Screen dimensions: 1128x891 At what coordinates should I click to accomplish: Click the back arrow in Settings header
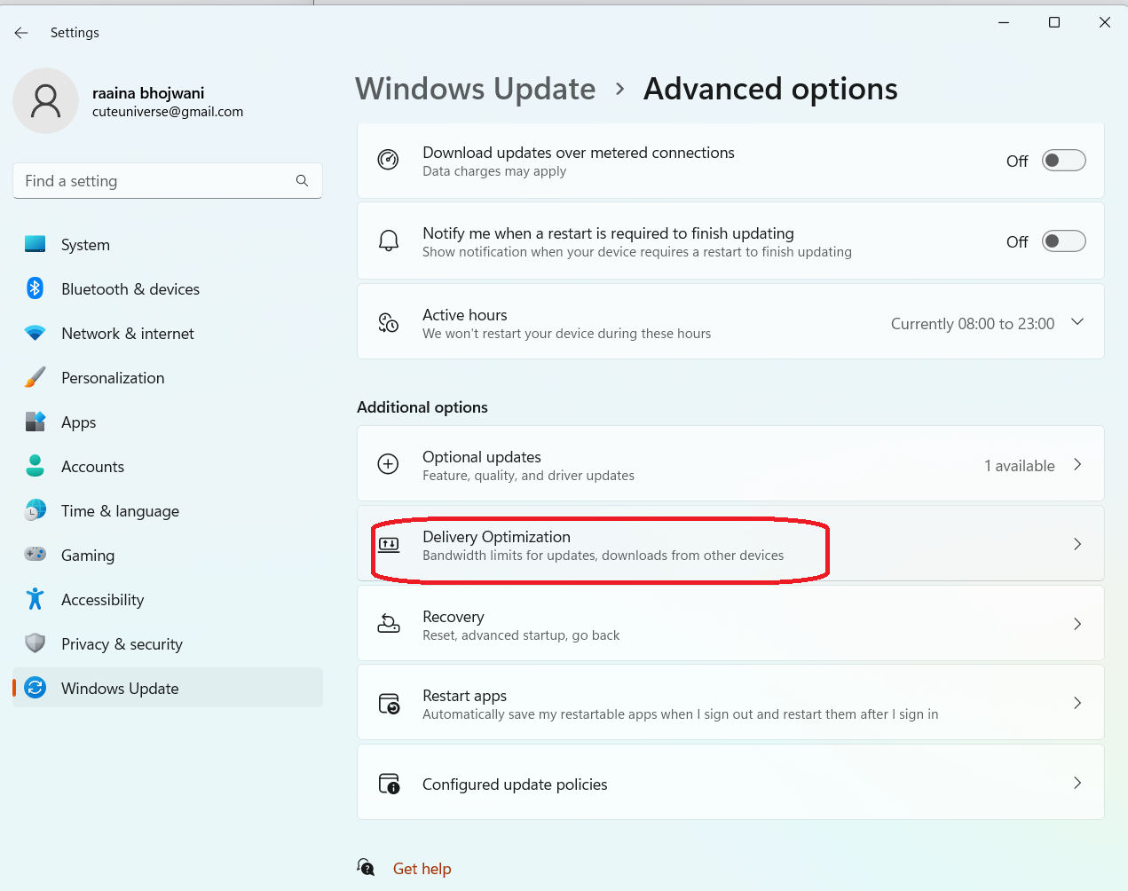click(21, 33)
